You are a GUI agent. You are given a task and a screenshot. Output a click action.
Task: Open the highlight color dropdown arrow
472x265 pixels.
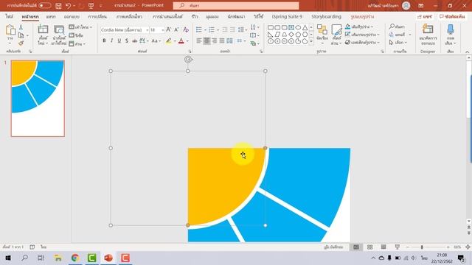click(175, 41)
